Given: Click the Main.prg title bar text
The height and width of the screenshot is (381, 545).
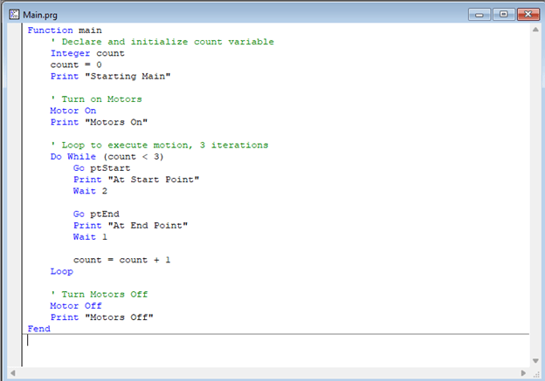Looking at the screenshot, I should point(40,15).
